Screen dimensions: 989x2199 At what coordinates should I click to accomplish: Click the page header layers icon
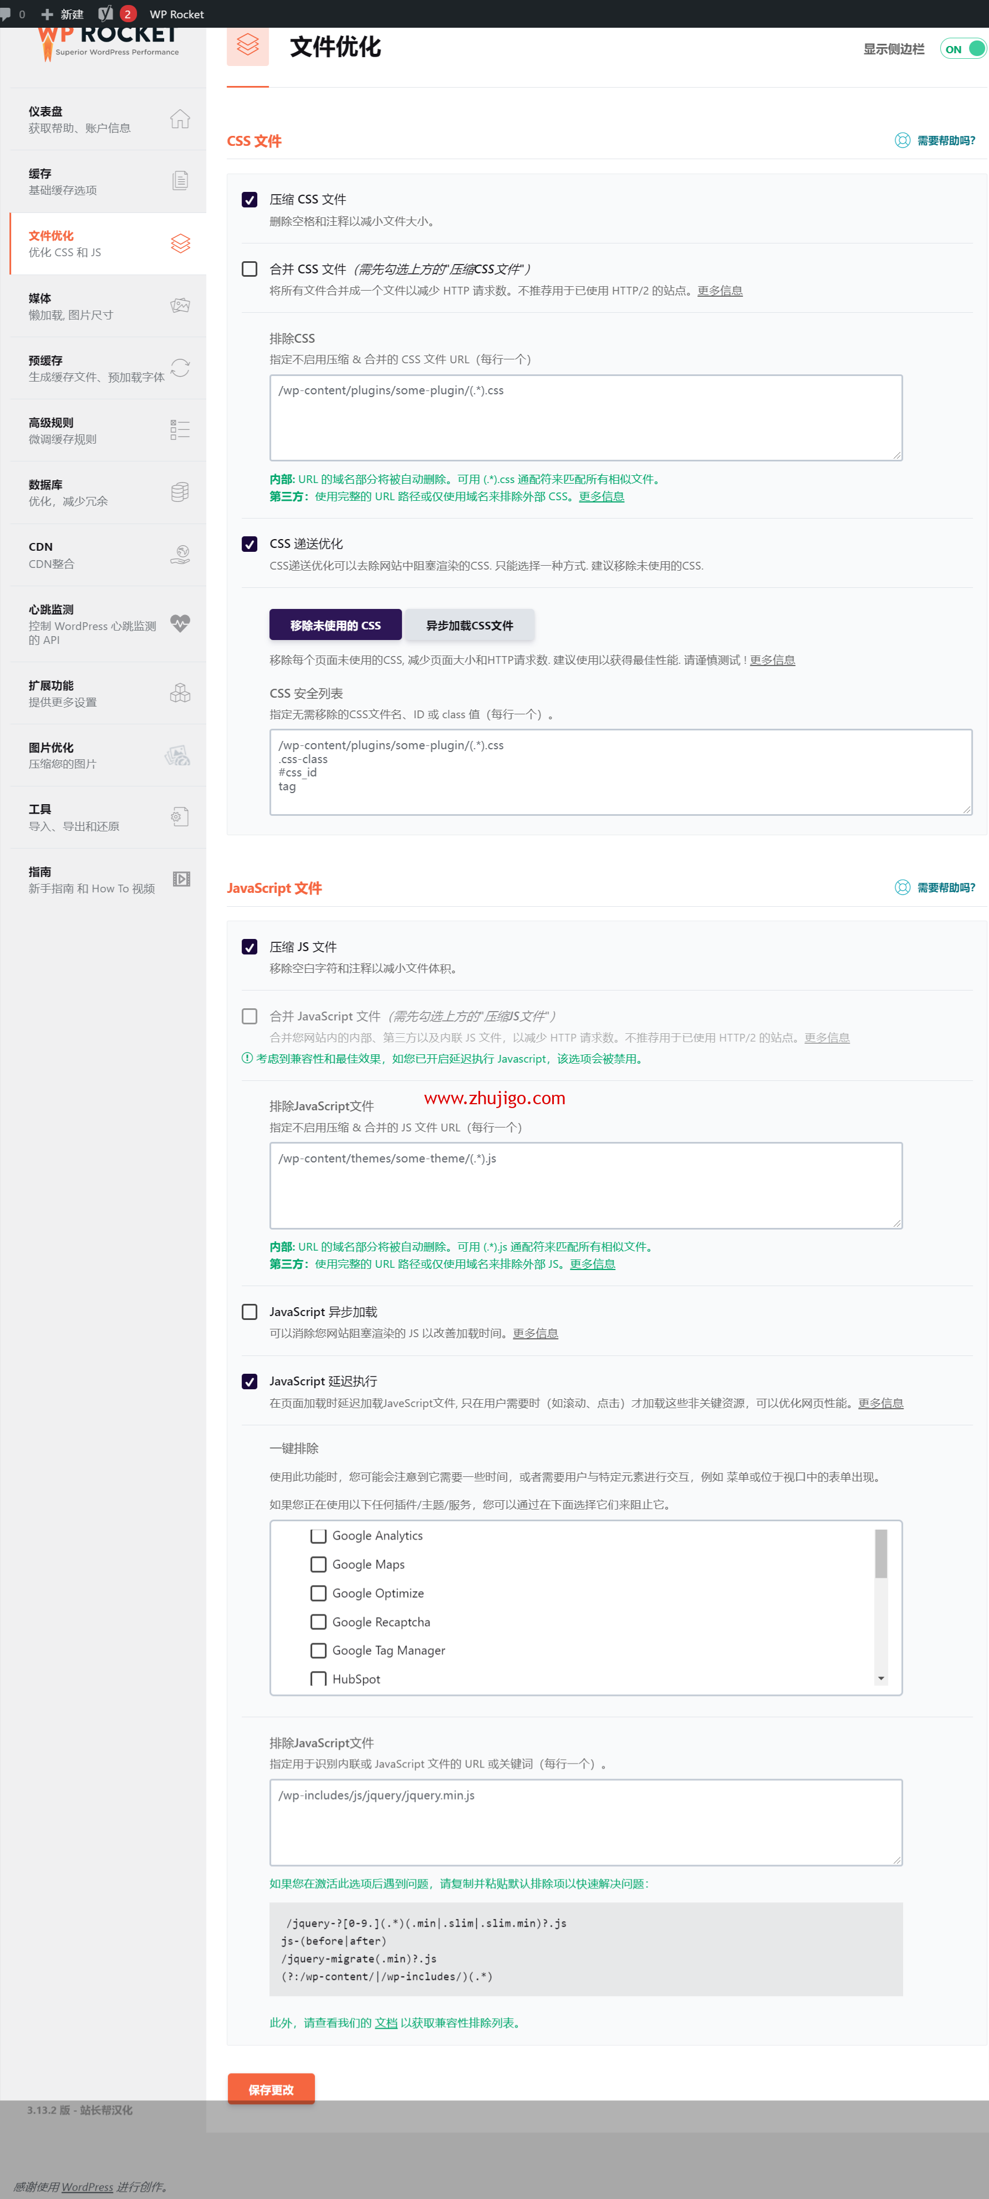(x=247, y=44)
